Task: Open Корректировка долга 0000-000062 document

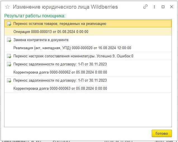Action: tap(60, 72)
